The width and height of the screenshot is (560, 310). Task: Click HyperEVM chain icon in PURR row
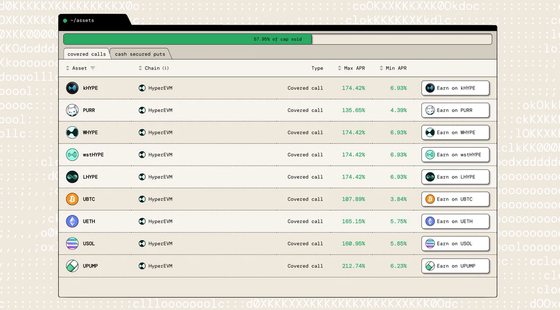pos(142,110)
